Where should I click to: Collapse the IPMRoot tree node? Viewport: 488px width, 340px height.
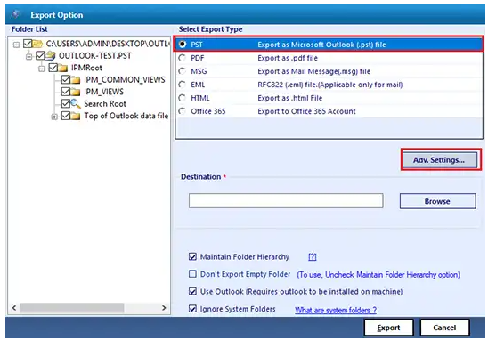click(x=41, y=69)
